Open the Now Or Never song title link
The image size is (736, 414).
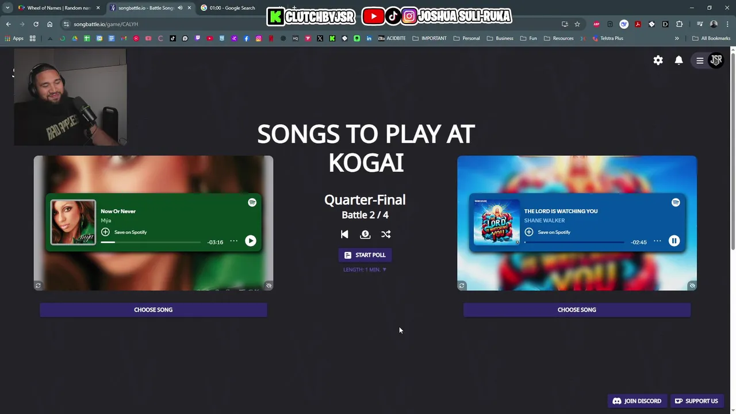118,211
